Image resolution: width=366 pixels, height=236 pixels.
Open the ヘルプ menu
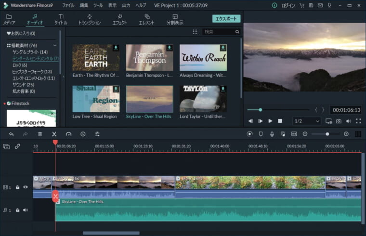click(x=141, y=5)
